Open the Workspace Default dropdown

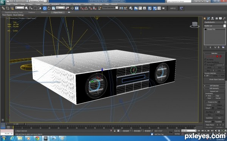pos(38,1)
